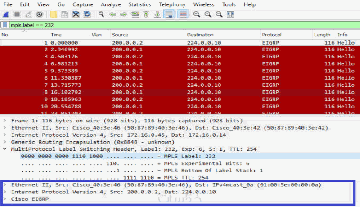
Task: Sort by the Vlan column header
Action: (x=97, y=35)
